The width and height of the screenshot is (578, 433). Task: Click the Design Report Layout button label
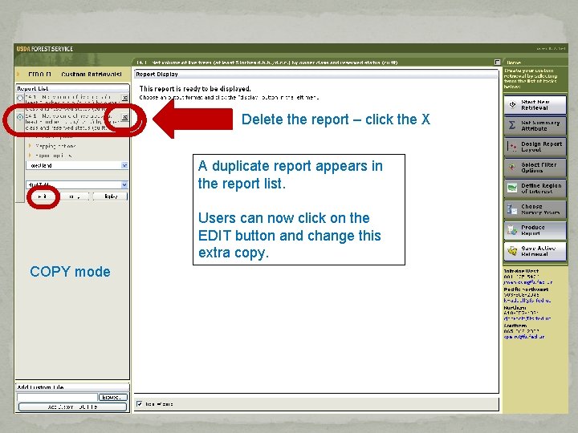click(x=541, y=147)
